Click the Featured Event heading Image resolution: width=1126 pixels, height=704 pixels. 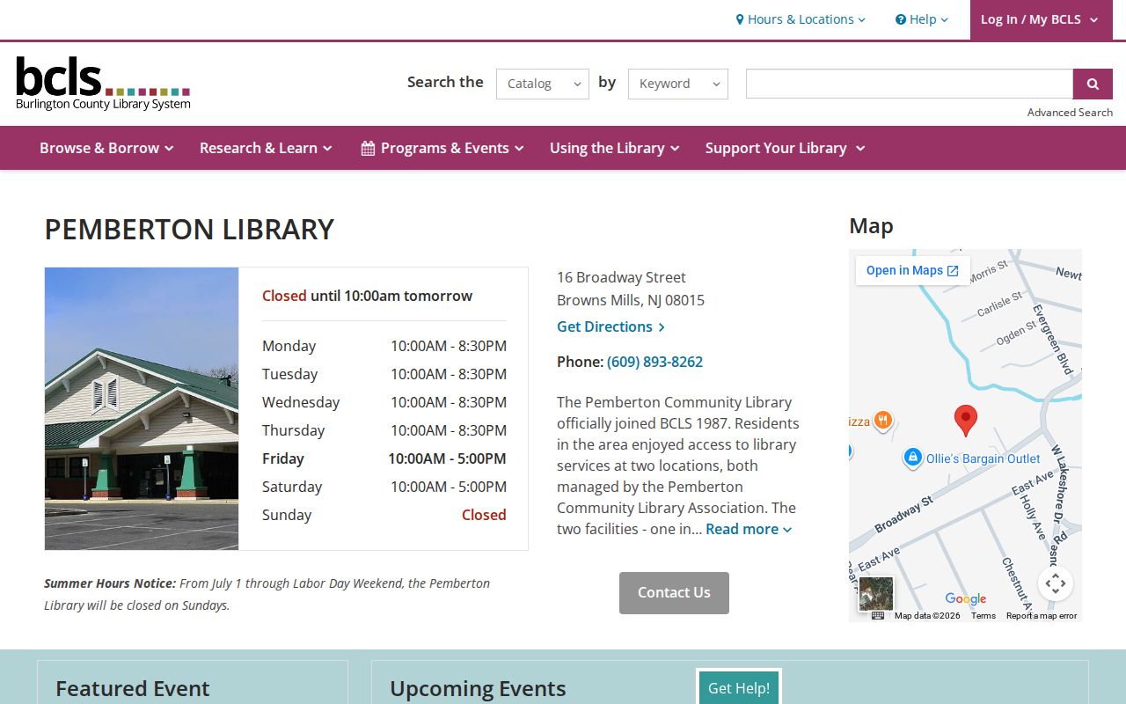click(x=133, y=688)
